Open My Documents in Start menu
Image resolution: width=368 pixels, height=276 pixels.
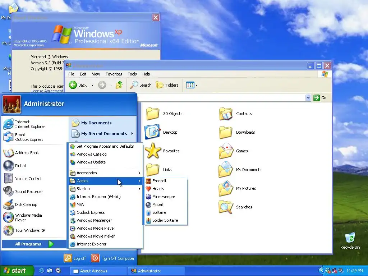pyautogui.click(x=103, y=123)
